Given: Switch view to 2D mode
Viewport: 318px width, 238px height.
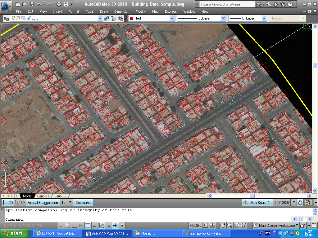Looking at the screenshot, I should coord(8,203).
